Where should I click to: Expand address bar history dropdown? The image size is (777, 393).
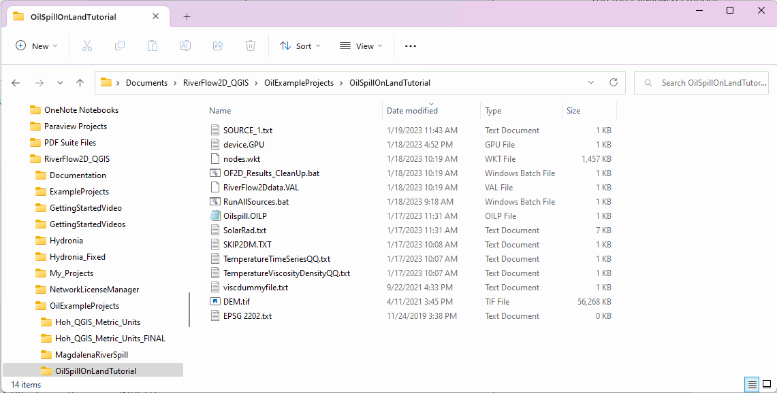tap(590, 82)
